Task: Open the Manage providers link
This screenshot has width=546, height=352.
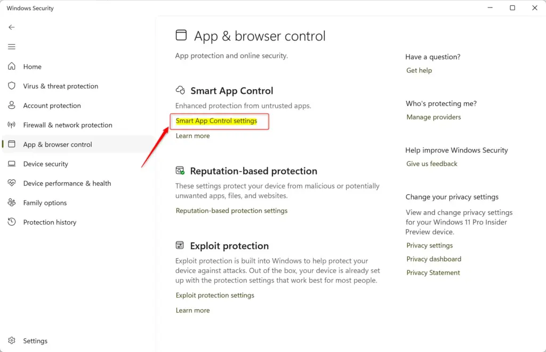Action: point(433,117)
